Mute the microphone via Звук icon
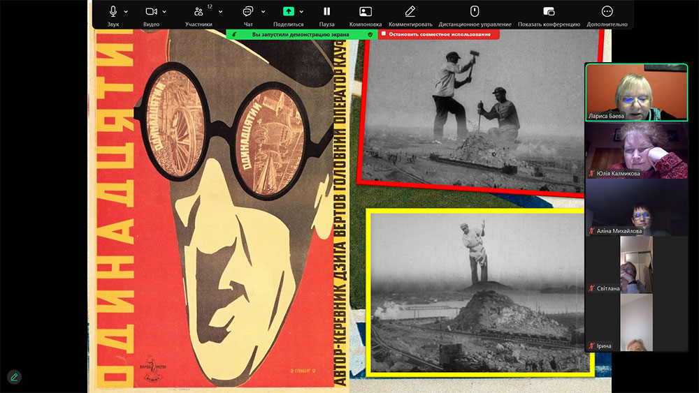 point(113,12)
